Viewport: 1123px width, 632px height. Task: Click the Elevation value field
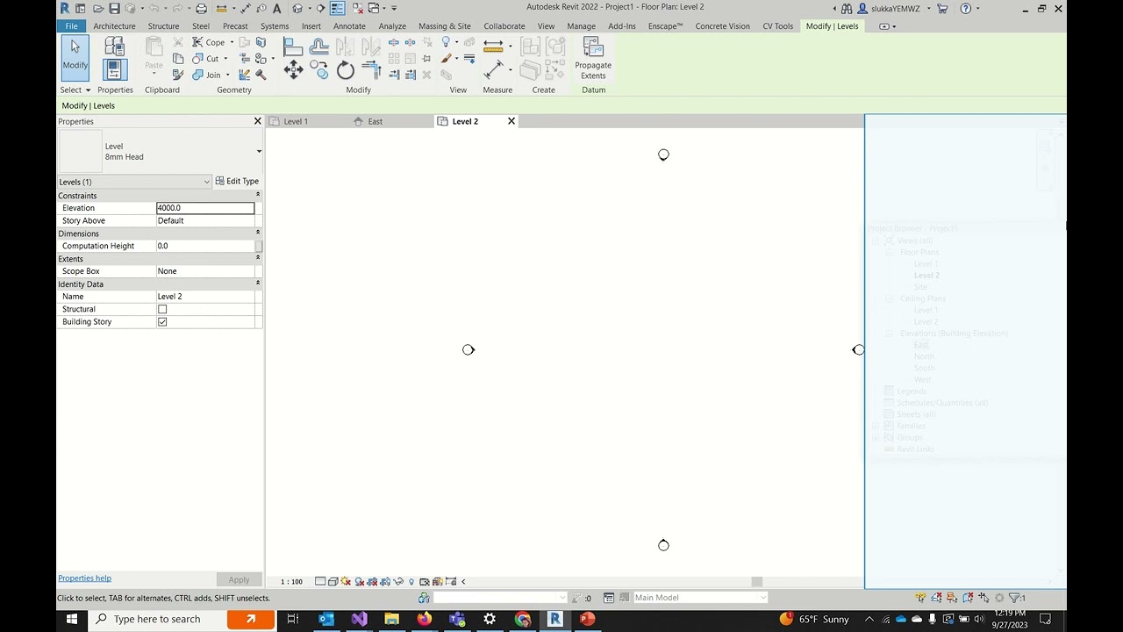click(205, 208)
